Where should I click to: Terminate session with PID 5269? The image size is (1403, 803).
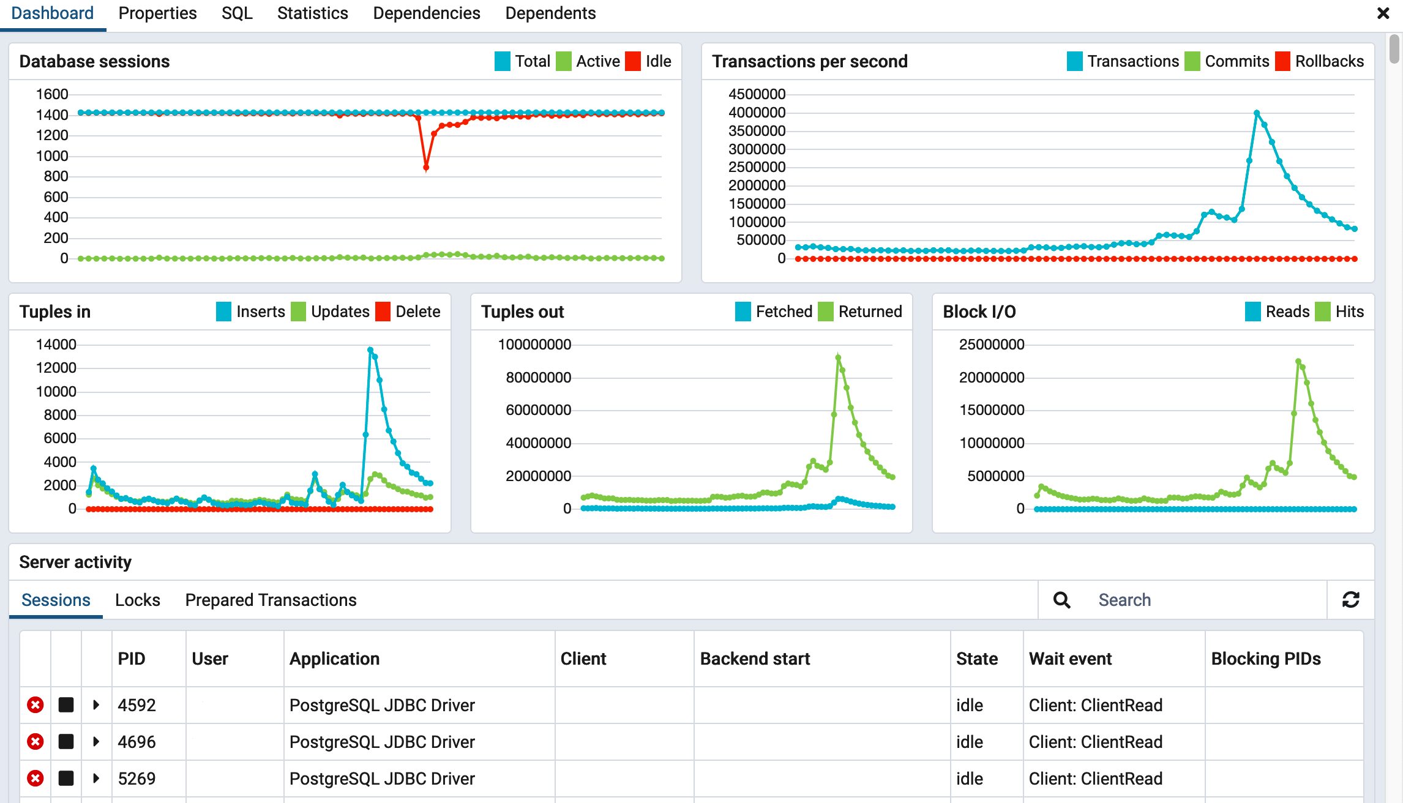(x=36, y=779)
